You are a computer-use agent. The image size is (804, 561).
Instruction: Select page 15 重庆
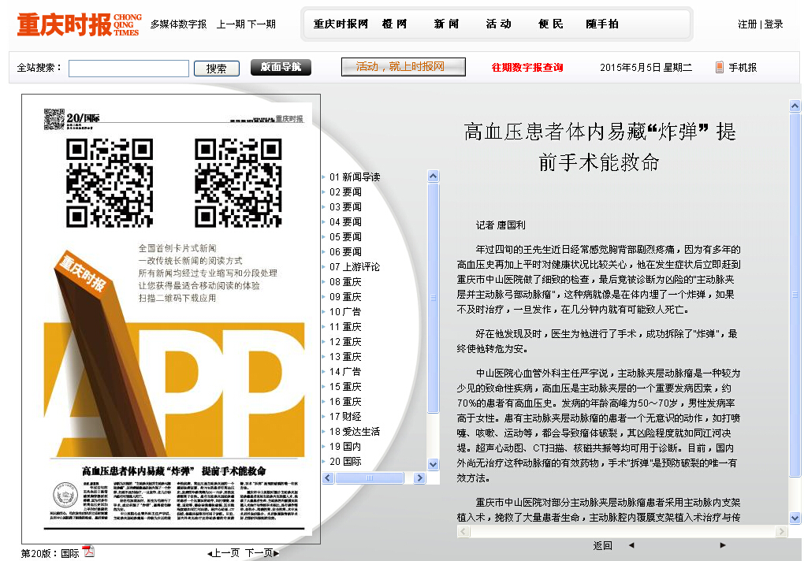[345, 386]
